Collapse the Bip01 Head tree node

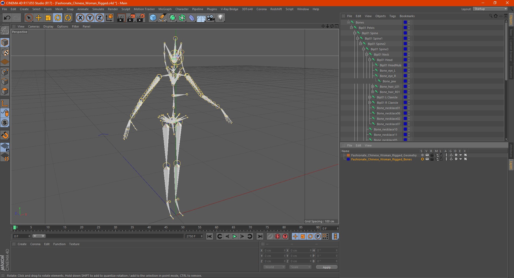tap(369, 60)
